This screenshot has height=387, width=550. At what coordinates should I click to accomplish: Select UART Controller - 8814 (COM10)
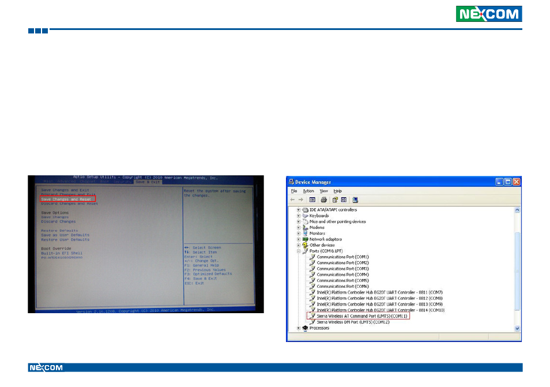381,310
